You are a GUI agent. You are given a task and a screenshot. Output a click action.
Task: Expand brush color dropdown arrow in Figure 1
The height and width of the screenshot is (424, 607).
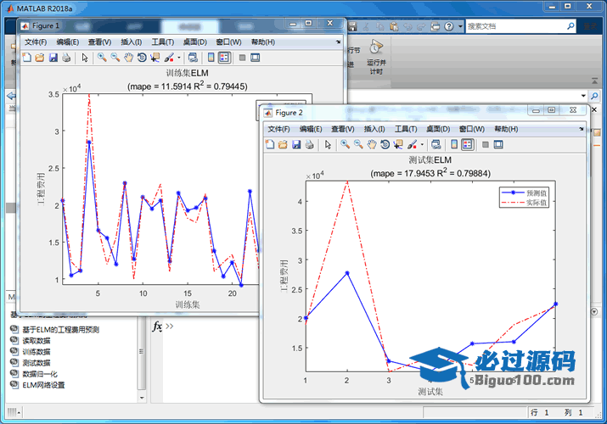click(x=178, y=58)
